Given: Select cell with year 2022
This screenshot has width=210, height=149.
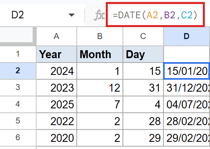Looking at the screenshot, I should point(56,121).
